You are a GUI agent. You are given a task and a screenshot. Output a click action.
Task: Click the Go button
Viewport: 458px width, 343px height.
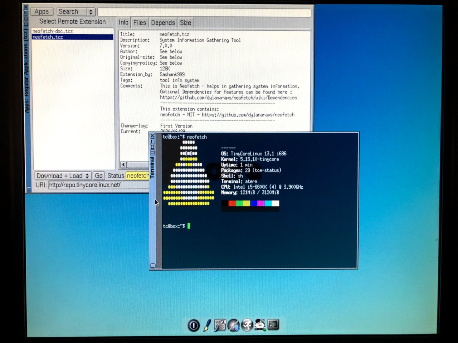point(99,176)
